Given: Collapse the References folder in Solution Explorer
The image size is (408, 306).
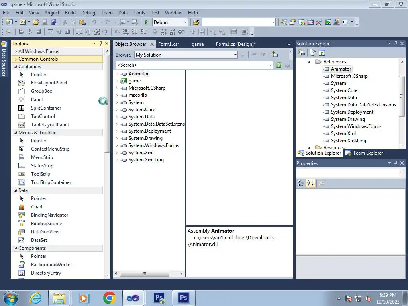Looking at the screenshot, I should pyautogui.click(x=309, y=62).
